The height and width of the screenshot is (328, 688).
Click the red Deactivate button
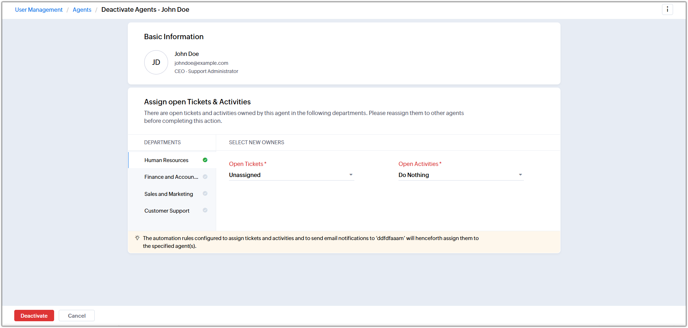point(34,316)
